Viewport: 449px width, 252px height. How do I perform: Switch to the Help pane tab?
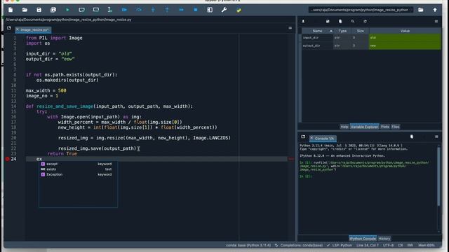click(x=344, y=127)
